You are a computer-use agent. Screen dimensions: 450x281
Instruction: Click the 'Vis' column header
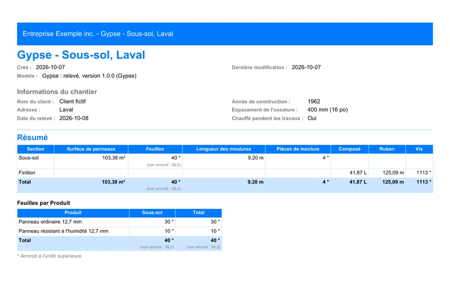click(419, 149)
